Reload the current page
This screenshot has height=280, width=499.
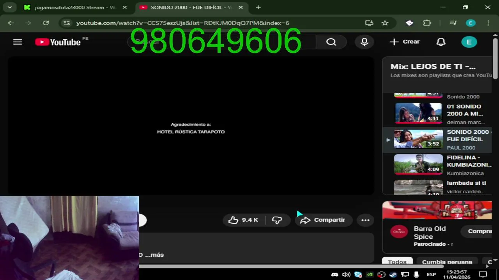pos(46,23)
